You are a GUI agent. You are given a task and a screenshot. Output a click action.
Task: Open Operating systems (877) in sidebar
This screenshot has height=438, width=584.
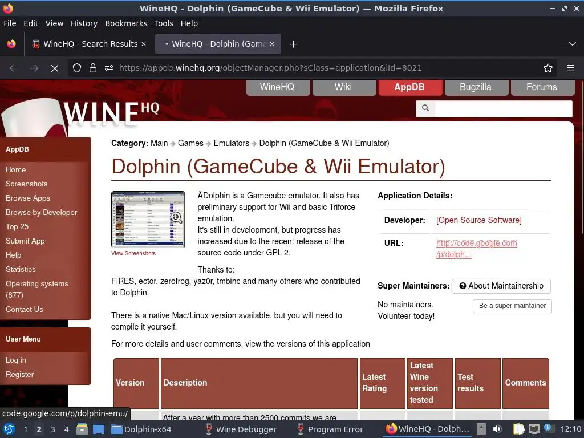[37, 289]
